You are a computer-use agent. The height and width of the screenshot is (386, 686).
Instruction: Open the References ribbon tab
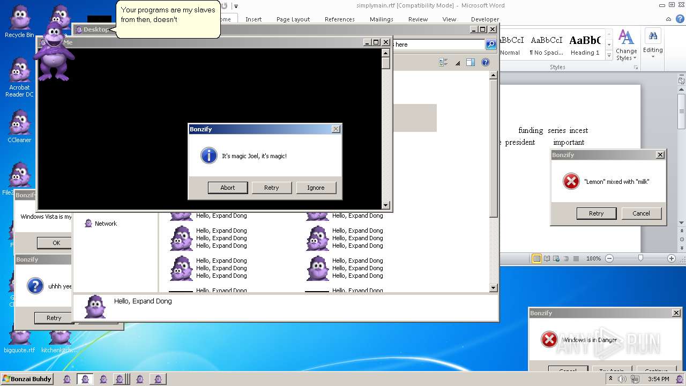coord(340,19)
